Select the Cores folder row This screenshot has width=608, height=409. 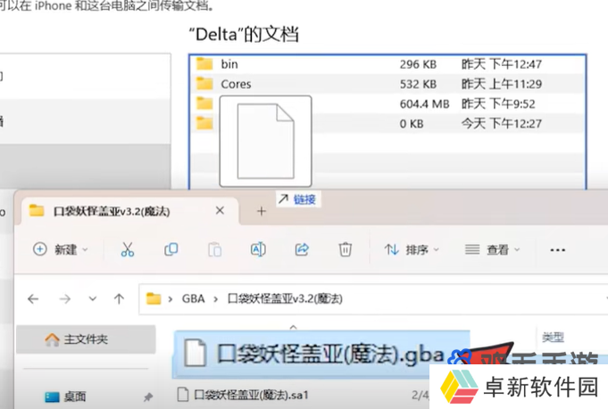pyautogui.click(x=387, y=84)
